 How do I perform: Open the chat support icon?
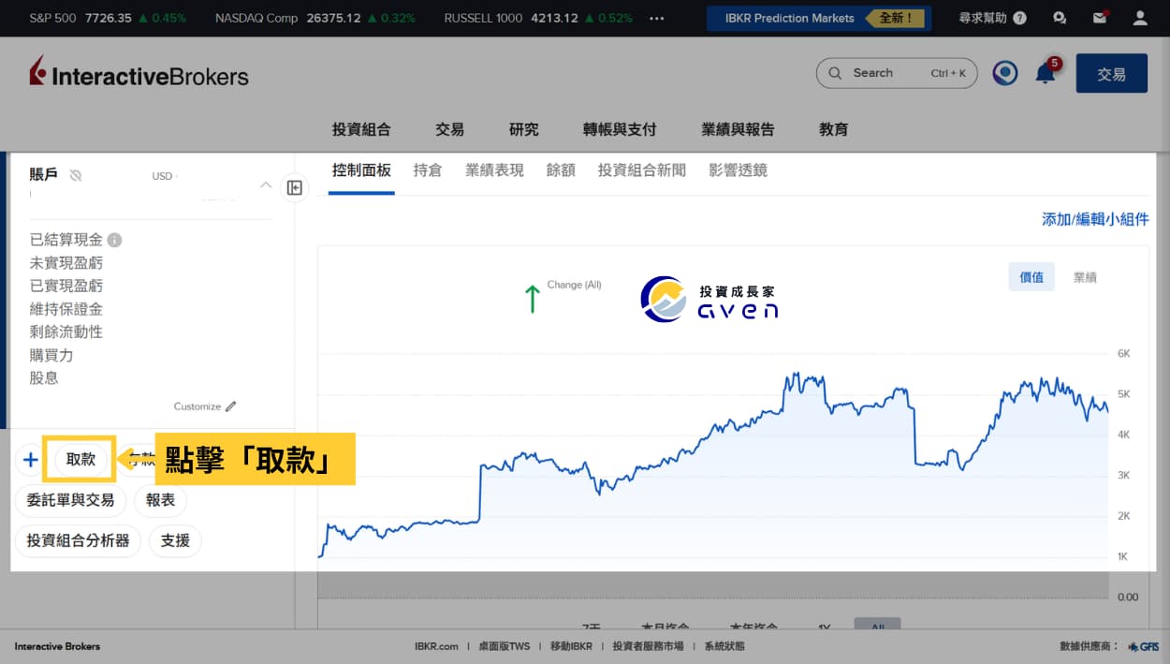pyautogui.click(x=1060, y=18)
